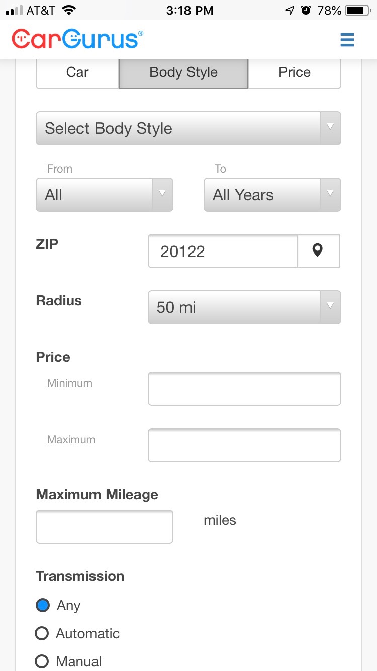Click the Body Style tab

click(183, 72)
